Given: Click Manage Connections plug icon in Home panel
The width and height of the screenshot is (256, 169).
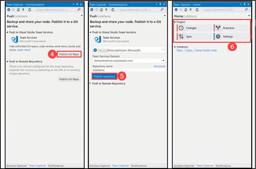Looking at the screenshot, I should [x=191, y=10].
